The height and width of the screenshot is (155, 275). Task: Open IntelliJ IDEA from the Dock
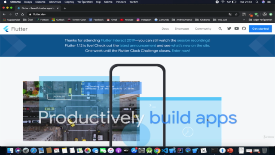point(180,151)
